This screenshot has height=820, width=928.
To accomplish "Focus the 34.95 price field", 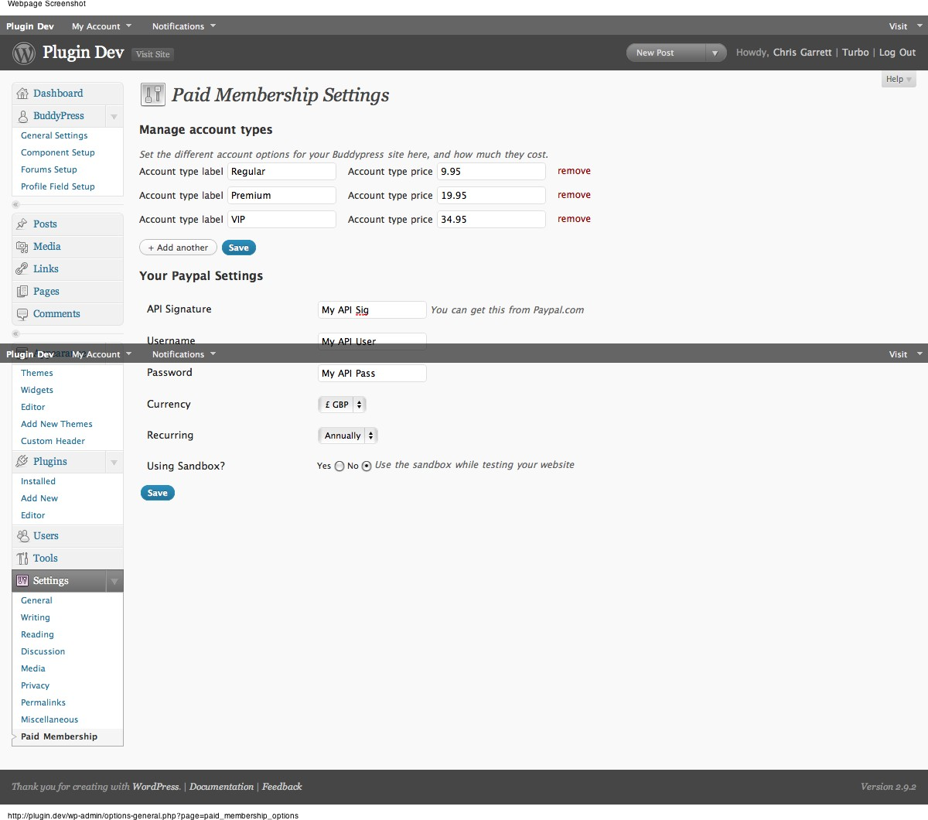I will coord(491,220).
